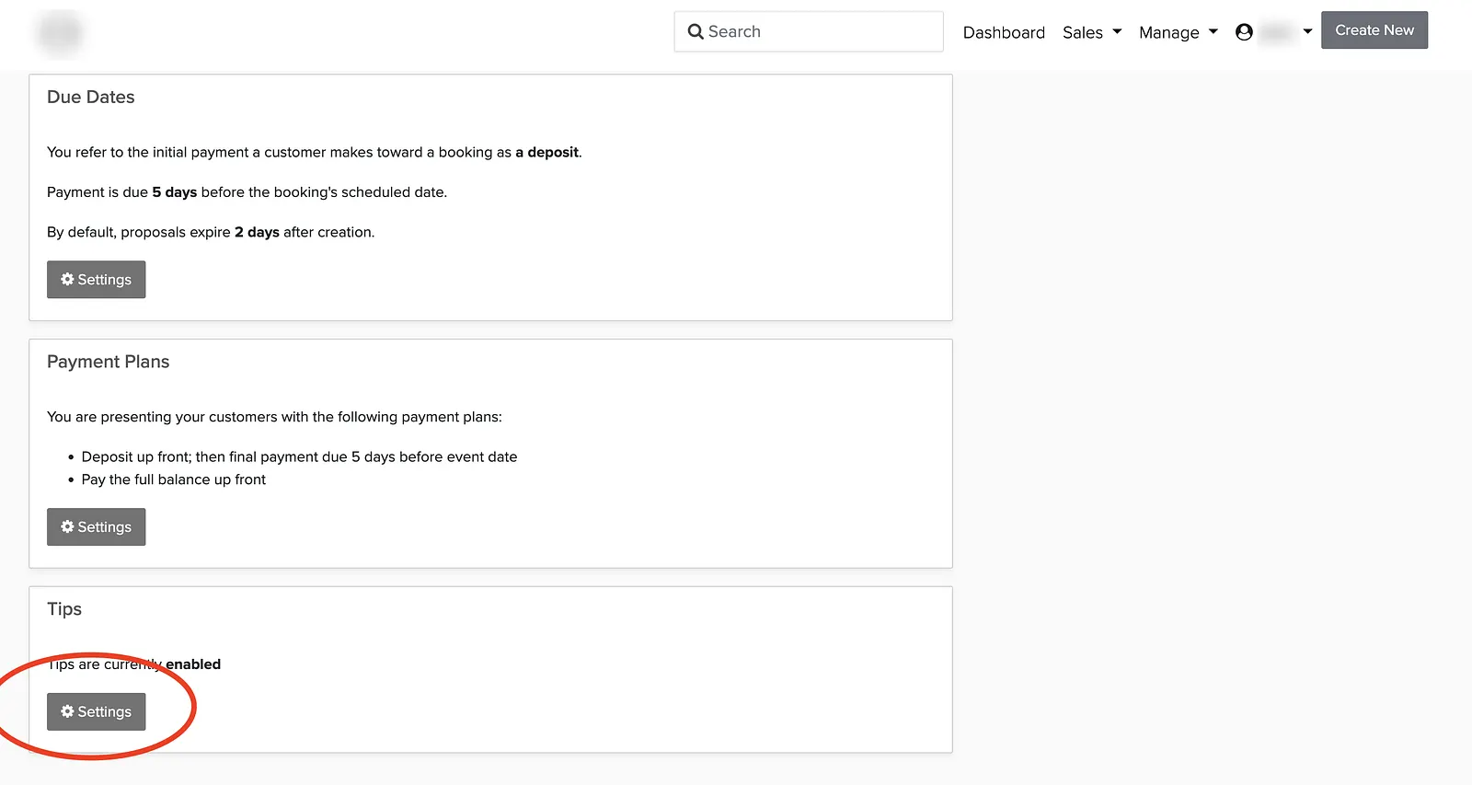Screen dimensions: 1472x785
Task: Click the Create New button
Action: [x=1374, y=30]
